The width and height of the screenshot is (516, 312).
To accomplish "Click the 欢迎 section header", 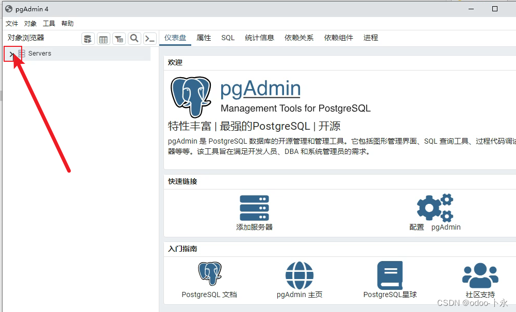I will pyautogui.click(x=175, y=62).
